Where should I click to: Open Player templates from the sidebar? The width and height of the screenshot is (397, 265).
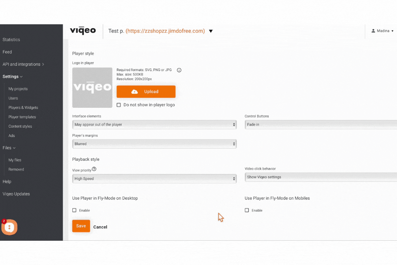click(22, 117)
